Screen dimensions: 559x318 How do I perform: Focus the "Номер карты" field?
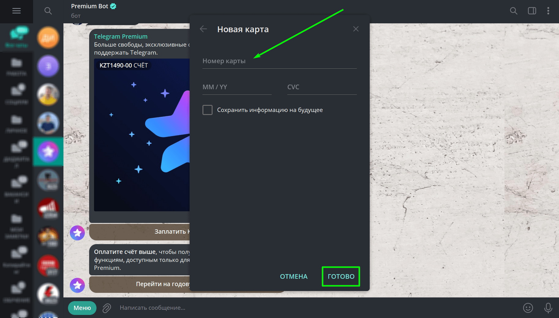coord(280,61)
